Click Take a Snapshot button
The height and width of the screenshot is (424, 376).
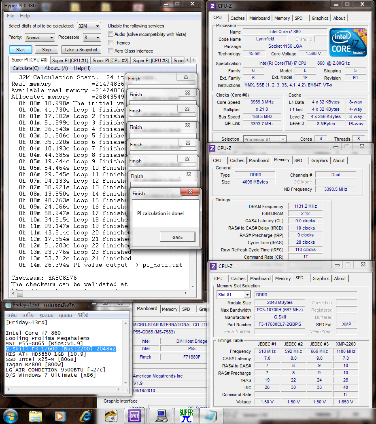click(81, 50)
